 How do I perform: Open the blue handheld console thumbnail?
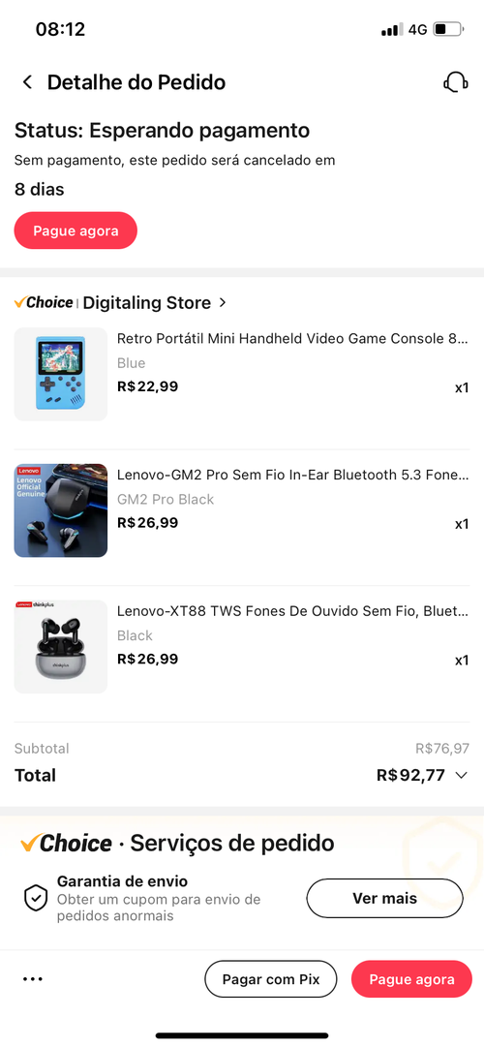[x=61, y=374]
